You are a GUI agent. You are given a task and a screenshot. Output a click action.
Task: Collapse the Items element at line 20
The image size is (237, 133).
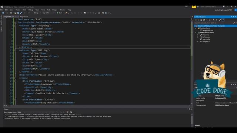[15, 78]
